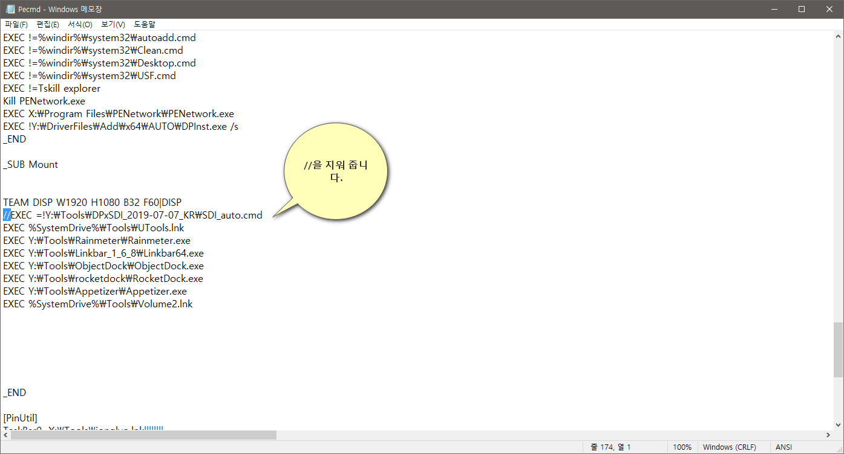Click the Kill PENetwork.exe line
The width and height of the screenshot is (844, 454).
pos(44,101)
